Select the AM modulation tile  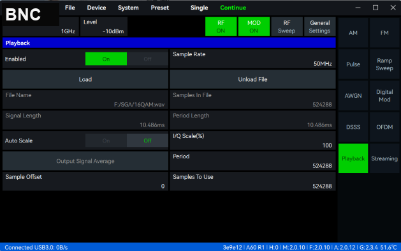(x=353, y=33)
